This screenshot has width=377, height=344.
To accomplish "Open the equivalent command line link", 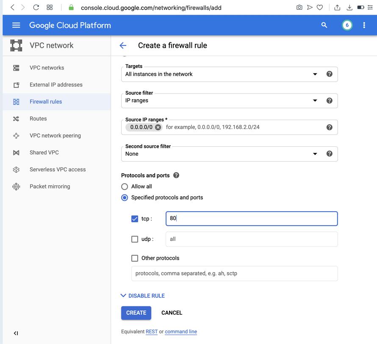I will point(181,332).
